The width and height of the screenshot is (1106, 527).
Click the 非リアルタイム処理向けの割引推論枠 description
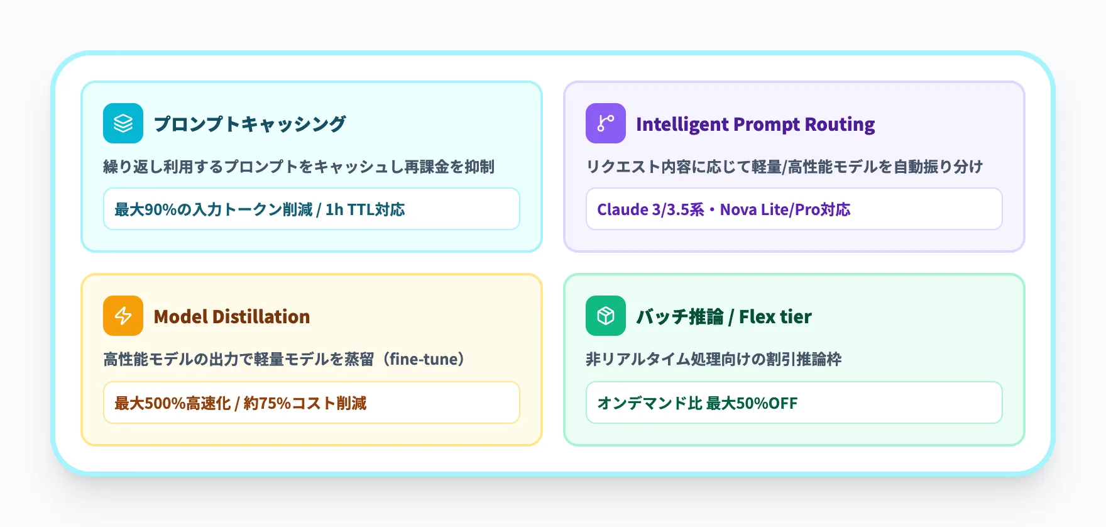(x=714, y=359)
